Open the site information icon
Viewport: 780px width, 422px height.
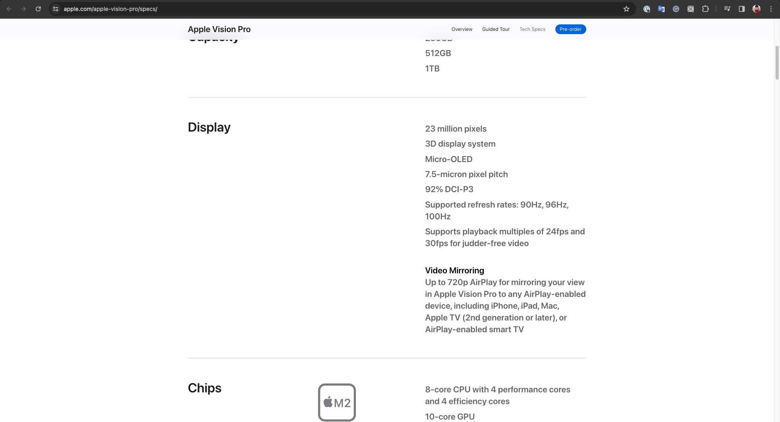point(56,9)
